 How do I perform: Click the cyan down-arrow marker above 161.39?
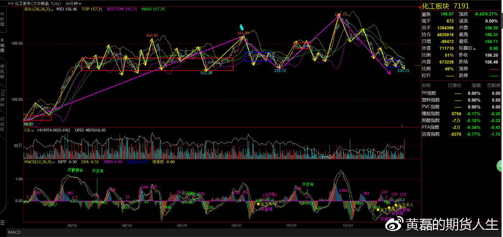242,28
